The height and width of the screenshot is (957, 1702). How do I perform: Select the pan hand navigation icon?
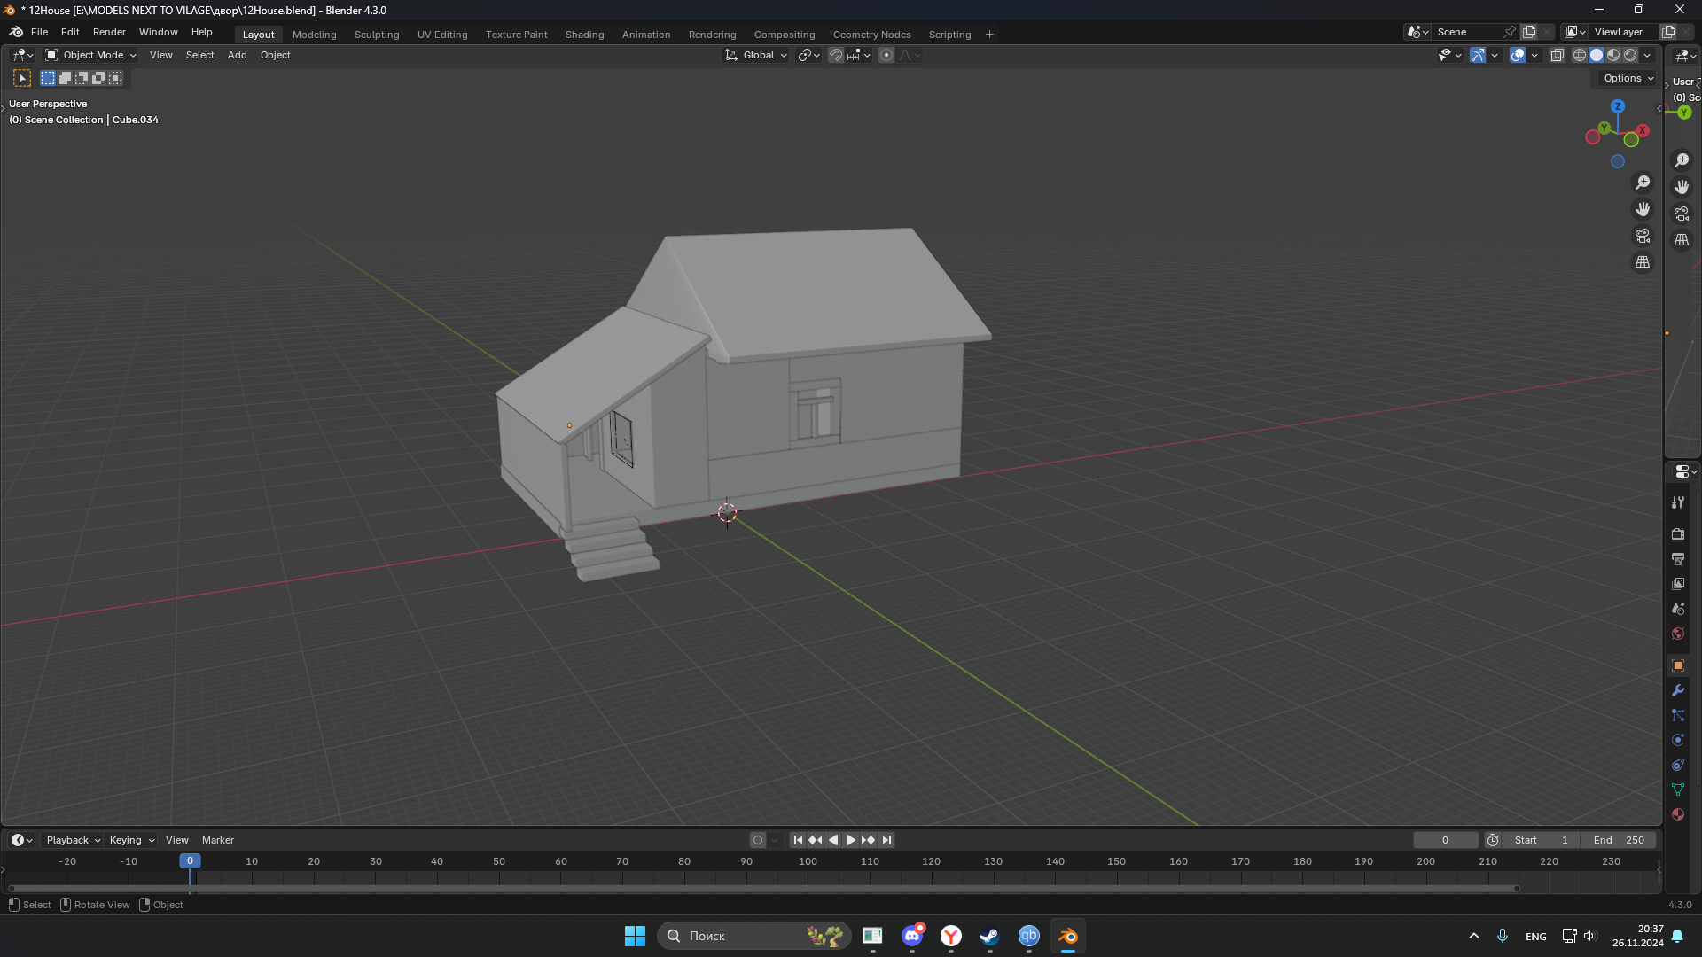click(x=1643, y=209)
